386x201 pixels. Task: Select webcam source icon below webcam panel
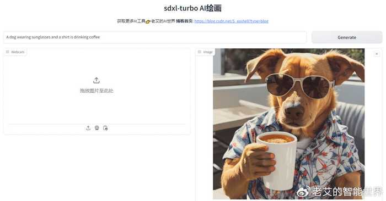(x=96, y=128)
